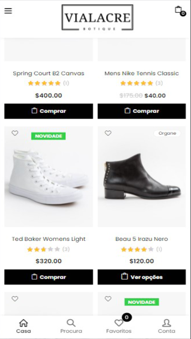
Task: Toggle wishlist heart on Beau 5 Irazu Nero
Action: click(108, 133)
